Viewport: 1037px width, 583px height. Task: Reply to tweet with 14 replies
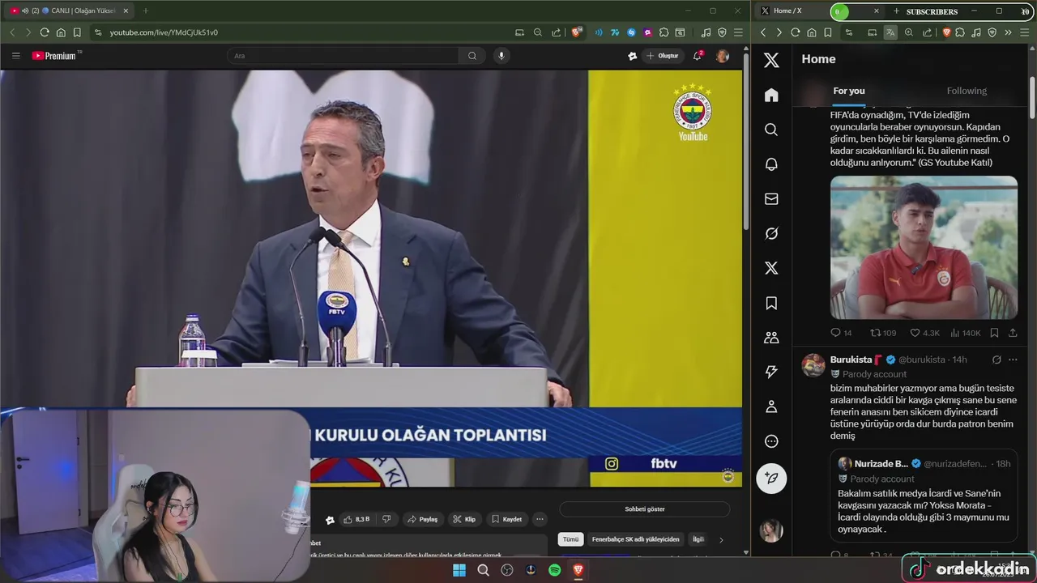[841, 333]
